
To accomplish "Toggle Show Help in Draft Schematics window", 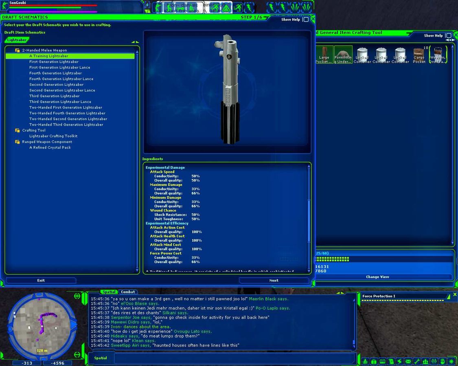I will pos(306,20).
